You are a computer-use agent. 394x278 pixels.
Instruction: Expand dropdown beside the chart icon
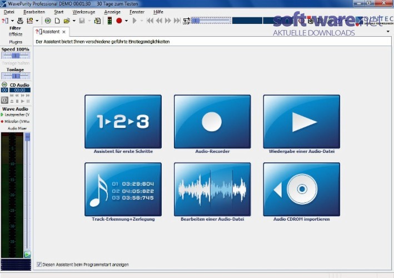tap(37, 21)
